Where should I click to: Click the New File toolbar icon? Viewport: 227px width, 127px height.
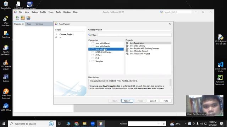tap(17, 18)
